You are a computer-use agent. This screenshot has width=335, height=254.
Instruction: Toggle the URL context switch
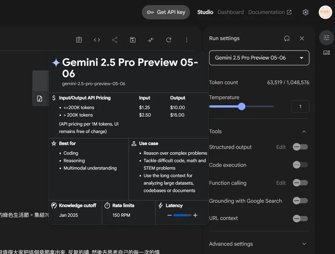[300, 218]
